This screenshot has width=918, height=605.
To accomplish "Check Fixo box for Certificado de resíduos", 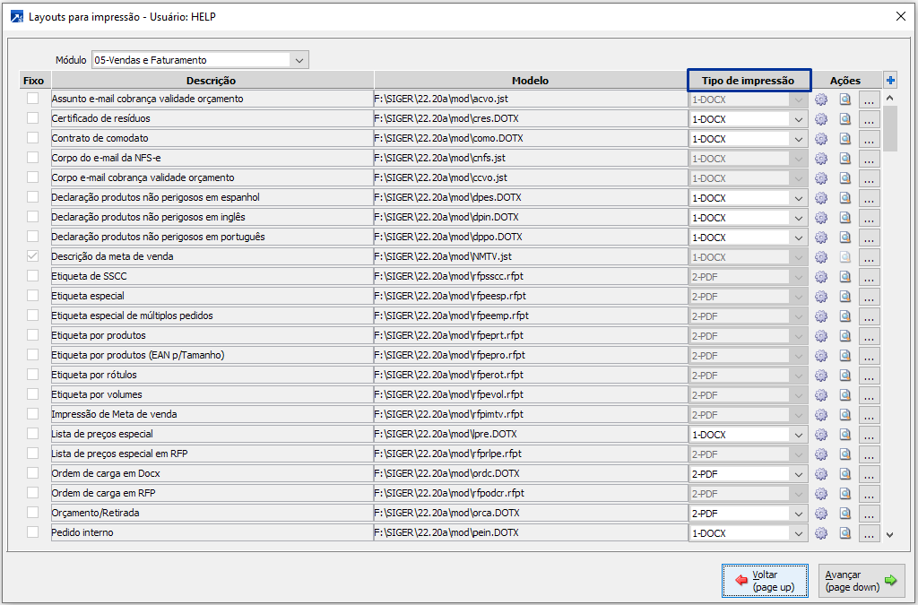I will 33,118.
